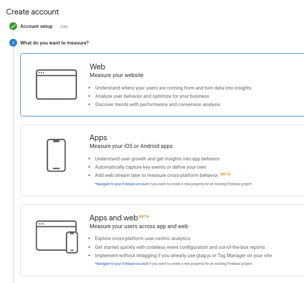The height and width of the screenshot is (283, 304).
Task: Click the green checkmark beside Account setup
Action: coord(13,26)
